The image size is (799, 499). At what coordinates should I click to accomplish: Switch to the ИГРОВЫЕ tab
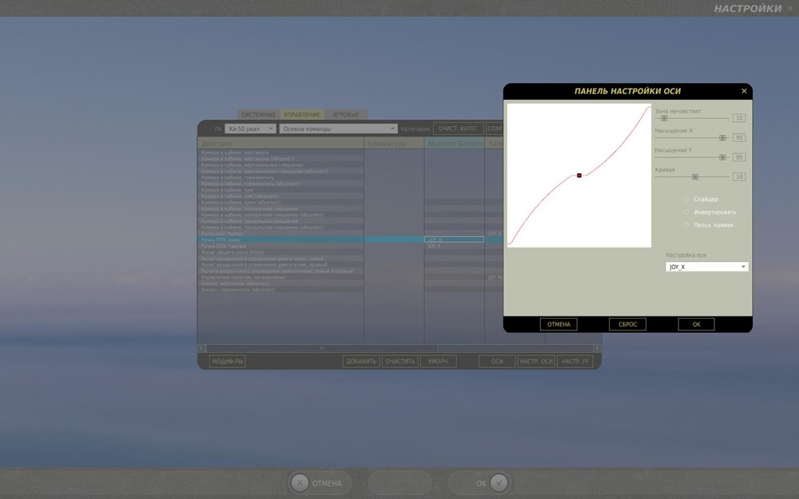(345, 114)
